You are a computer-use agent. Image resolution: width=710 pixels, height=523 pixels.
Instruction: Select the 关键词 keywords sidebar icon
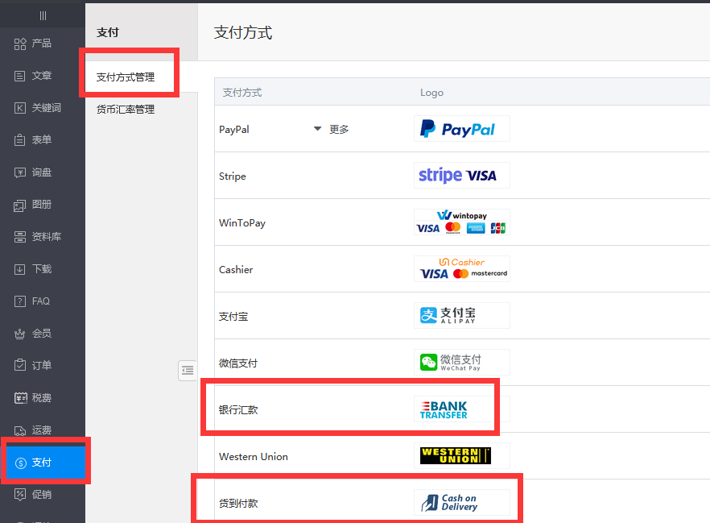click(21, 108)
